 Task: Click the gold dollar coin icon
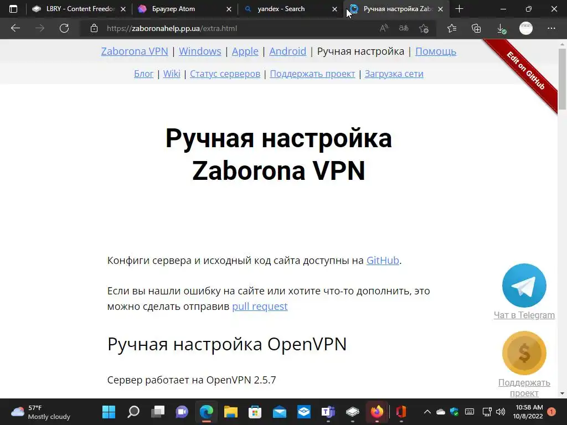(524, 353)
